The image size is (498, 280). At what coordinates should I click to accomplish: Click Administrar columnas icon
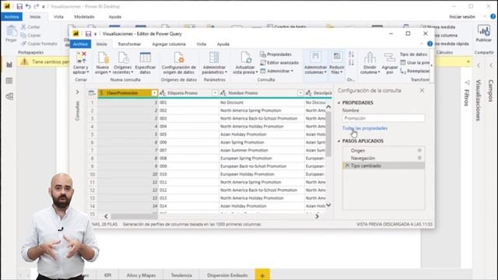(x=315, y=58)
